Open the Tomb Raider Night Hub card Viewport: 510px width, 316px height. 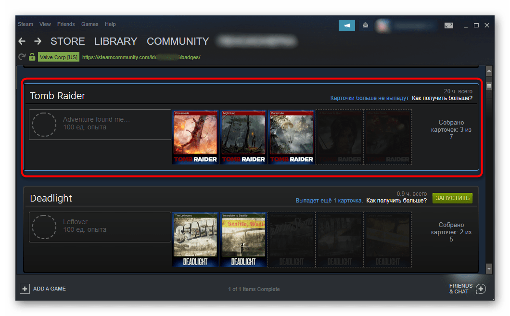pyautogui.click(x=243, y=137)
